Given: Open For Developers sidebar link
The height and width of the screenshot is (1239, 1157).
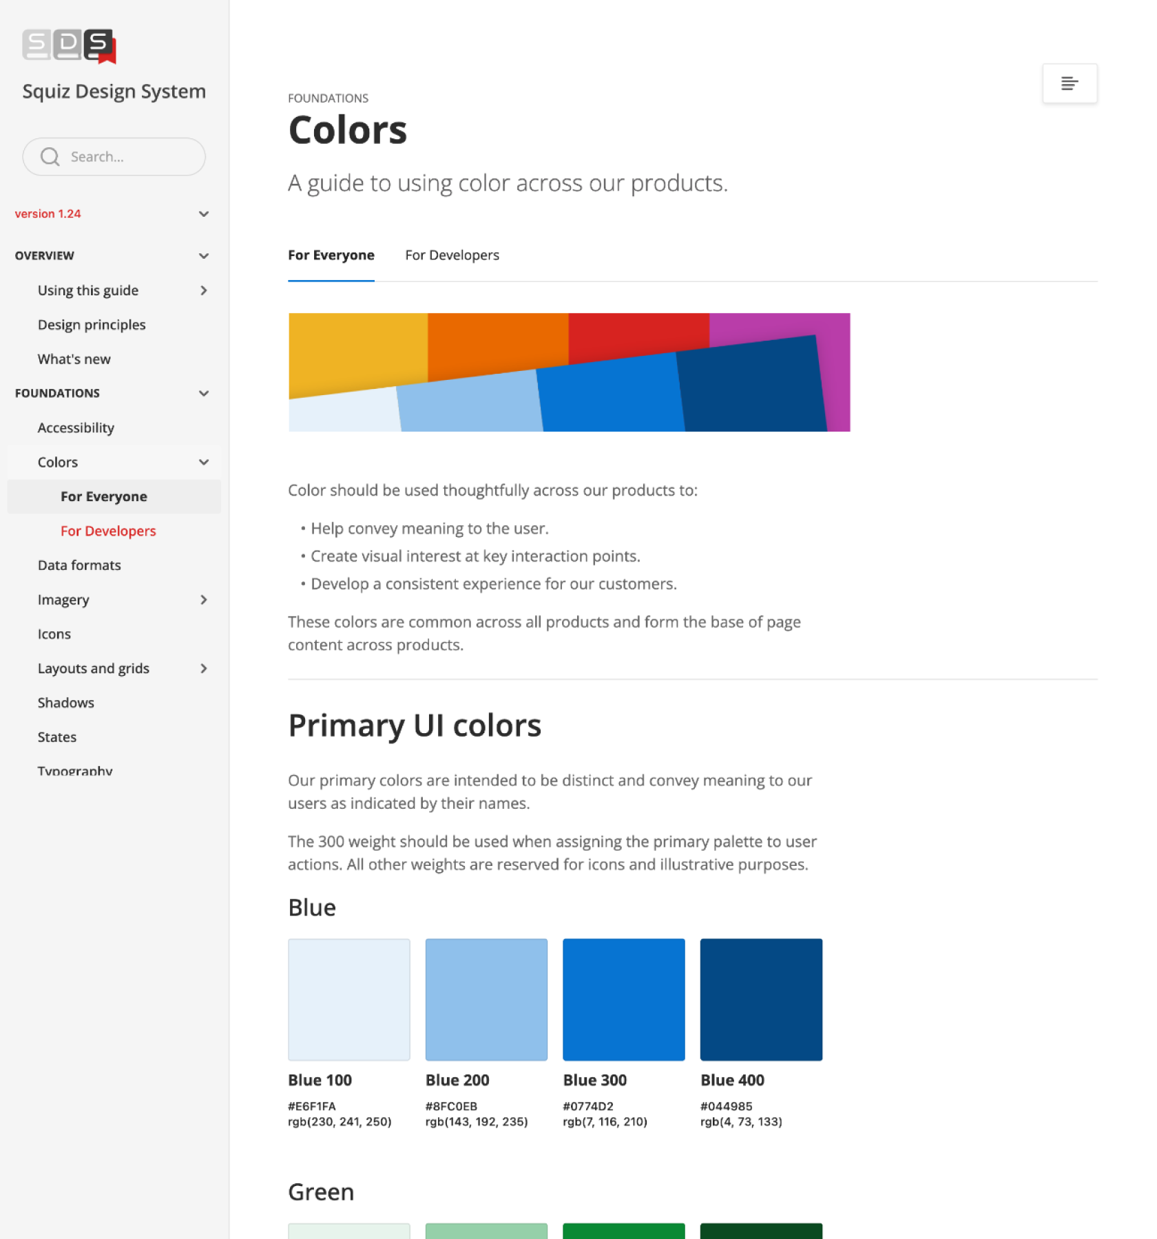Looking at the screenshot, I should (108, 531).
